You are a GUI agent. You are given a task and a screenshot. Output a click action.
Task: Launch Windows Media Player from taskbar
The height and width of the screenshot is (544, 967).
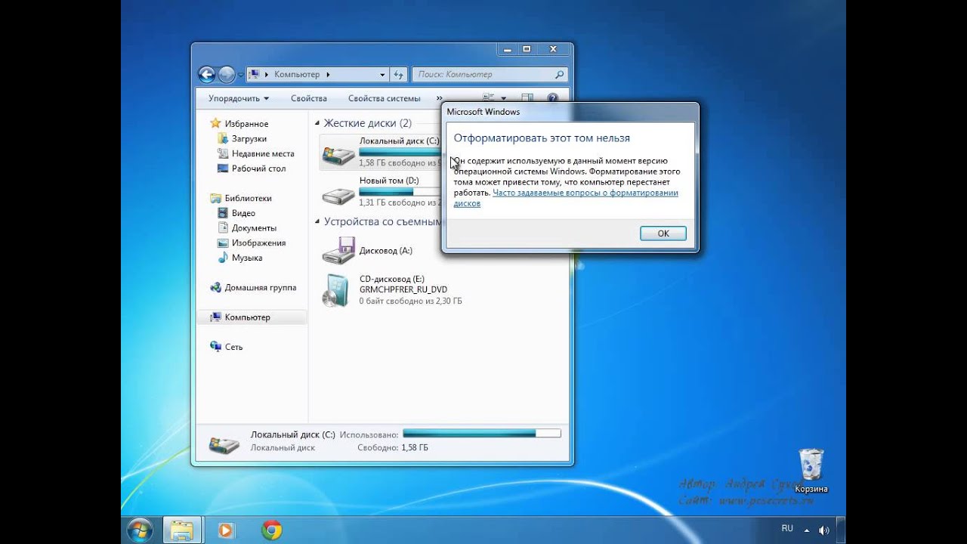[226, 530]
